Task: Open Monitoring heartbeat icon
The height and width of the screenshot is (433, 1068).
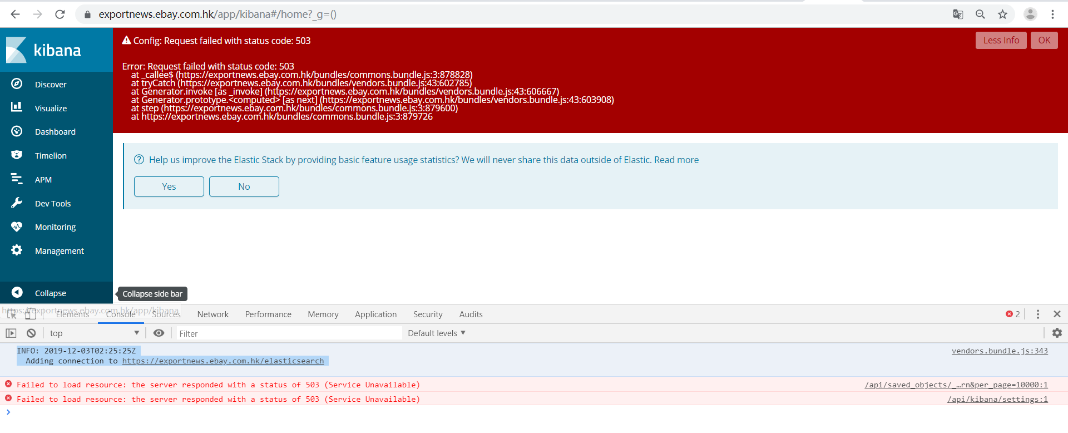Action: point(17,227)
